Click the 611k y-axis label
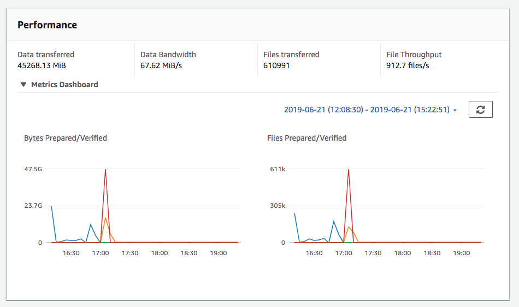519x307 pixels. (278, 169)
